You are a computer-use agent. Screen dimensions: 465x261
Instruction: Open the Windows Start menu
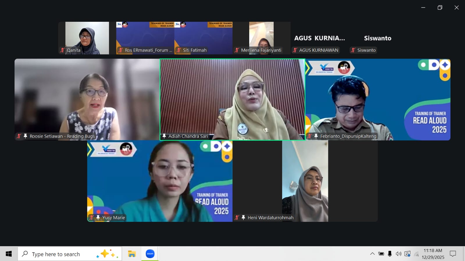pos(9,254)
